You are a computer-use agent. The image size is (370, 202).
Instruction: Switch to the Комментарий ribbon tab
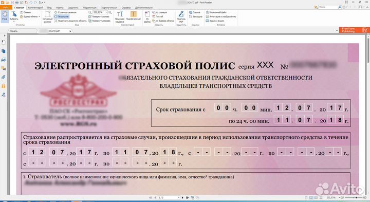point(35,8)
